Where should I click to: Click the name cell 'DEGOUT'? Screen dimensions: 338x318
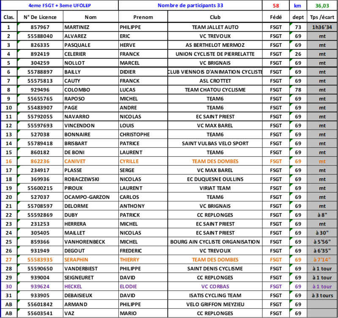pos(91,251)
